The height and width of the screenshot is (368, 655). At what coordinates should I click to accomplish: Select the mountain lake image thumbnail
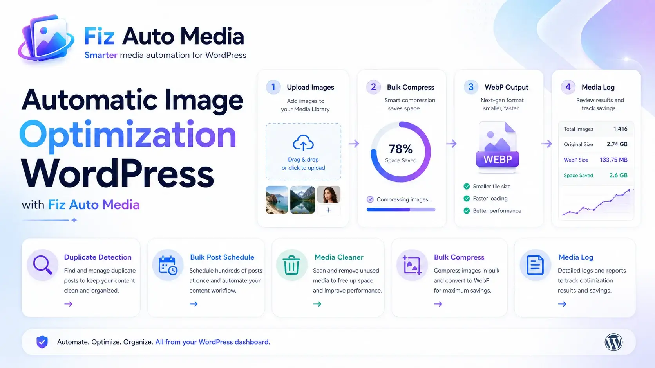pos(302,199)
